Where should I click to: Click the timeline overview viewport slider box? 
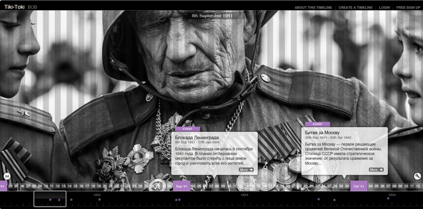point(50,199)
